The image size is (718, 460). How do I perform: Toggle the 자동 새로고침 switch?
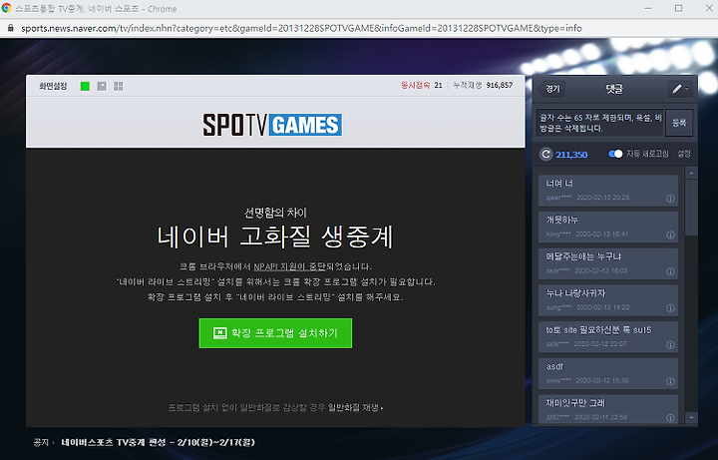(x=615, y=154)
